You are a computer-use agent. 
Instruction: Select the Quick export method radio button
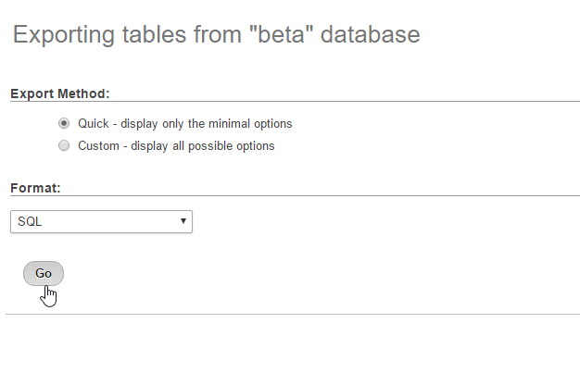click(64, 123)
